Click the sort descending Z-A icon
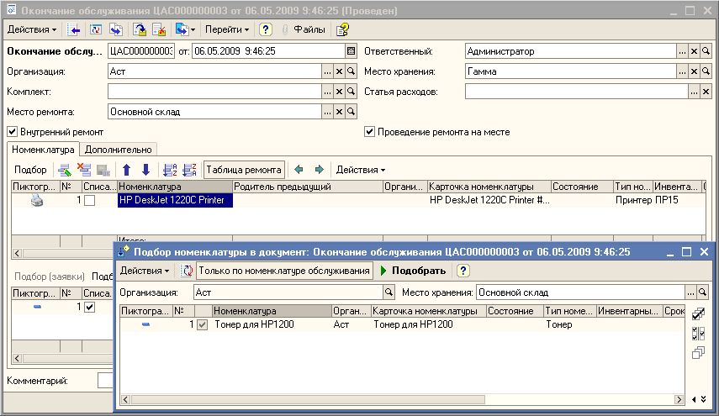 pyautogui.click(x=188, y=170)
